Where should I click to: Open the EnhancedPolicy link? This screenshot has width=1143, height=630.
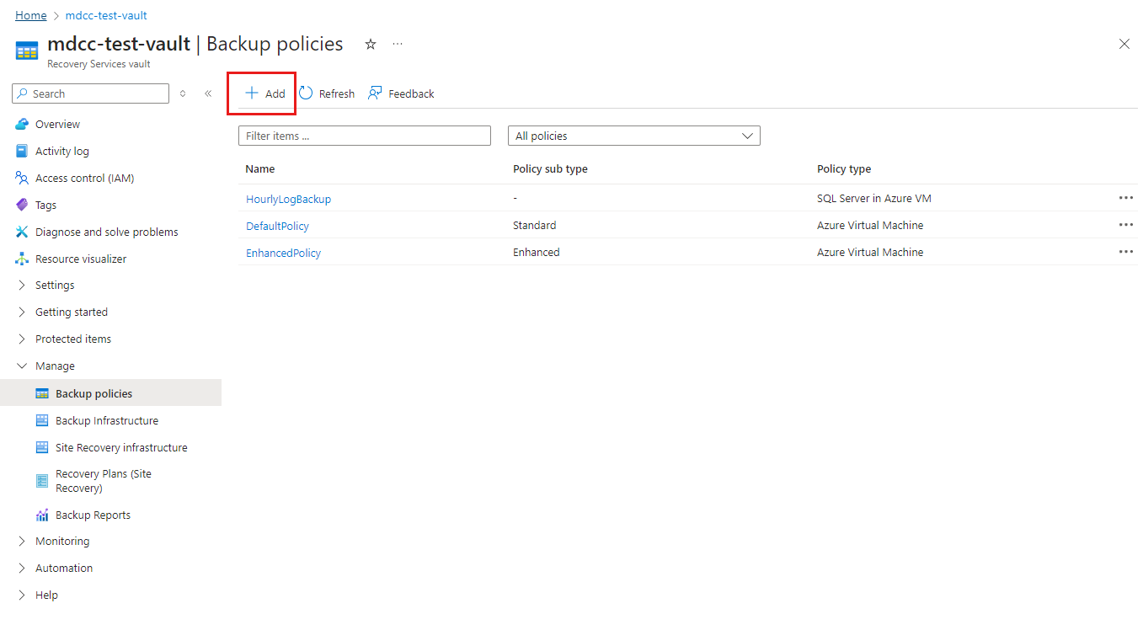point(283,253)
